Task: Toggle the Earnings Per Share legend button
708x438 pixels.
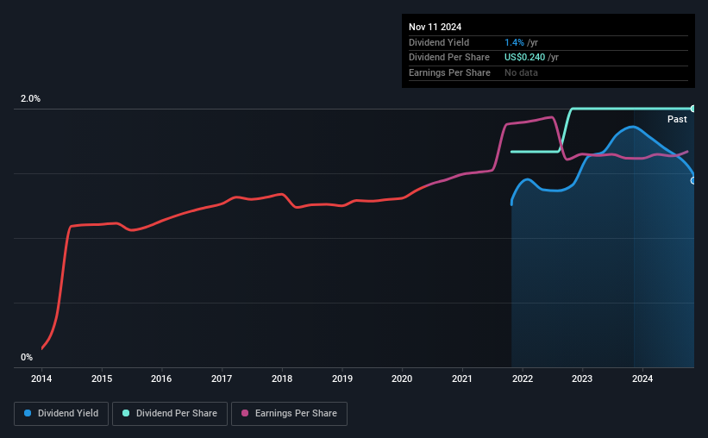Action: point(289,414)
